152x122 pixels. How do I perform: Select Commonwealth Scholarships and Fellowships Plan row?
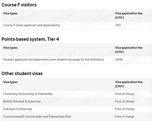click(77, 117)
